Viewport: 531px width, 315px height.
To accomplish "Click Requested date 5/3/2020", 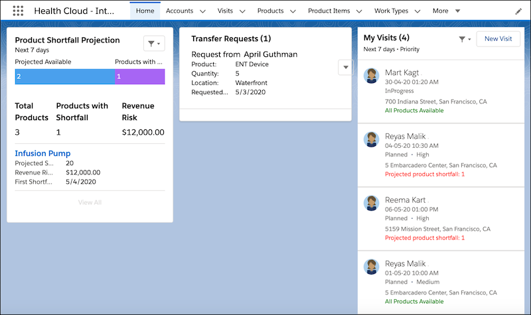I will 250,92.
